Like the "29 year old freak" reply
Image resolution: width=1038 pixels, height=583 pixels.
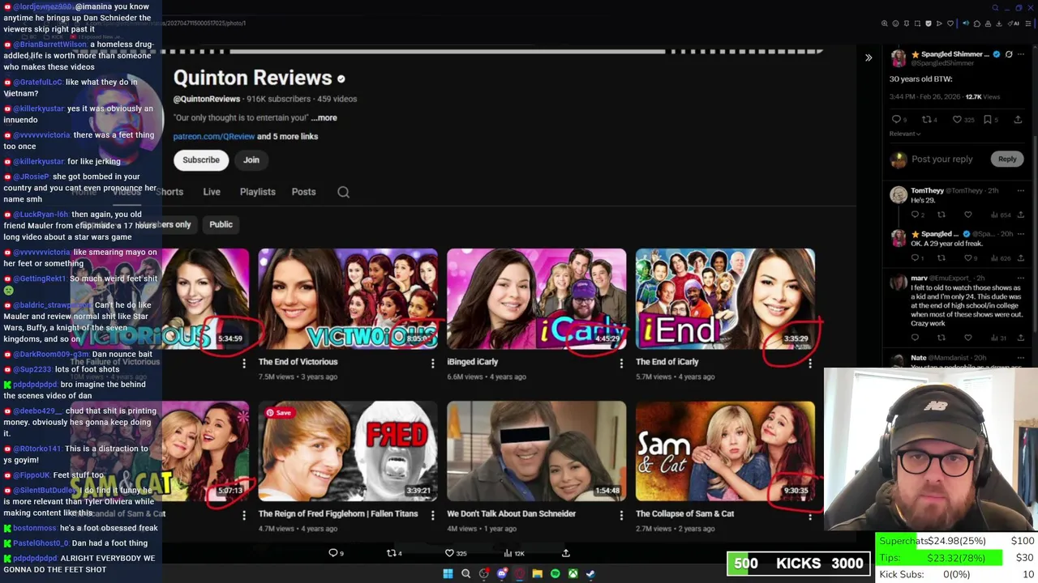[x=967, y=257]
